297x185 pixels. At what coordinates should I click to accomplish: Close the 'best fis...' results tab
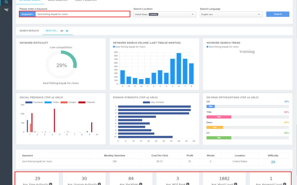pyautogui.click(x=67, y=31)
